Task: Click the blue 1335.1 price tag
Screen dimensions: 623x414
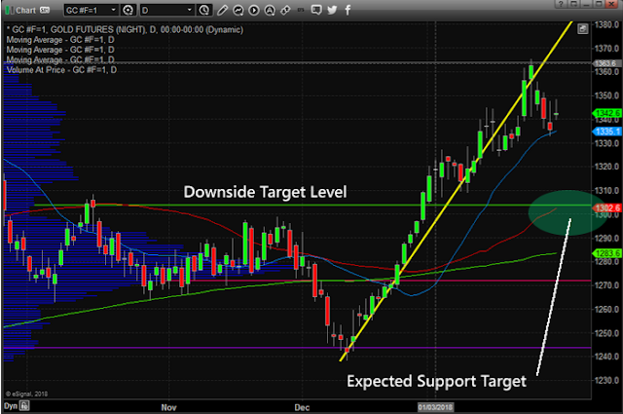Action: coord(606,132)
